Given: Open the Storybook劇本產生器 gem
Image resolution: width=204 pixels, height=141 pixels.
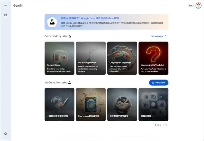Looking at the screenshot, I should tap(91, 104).
